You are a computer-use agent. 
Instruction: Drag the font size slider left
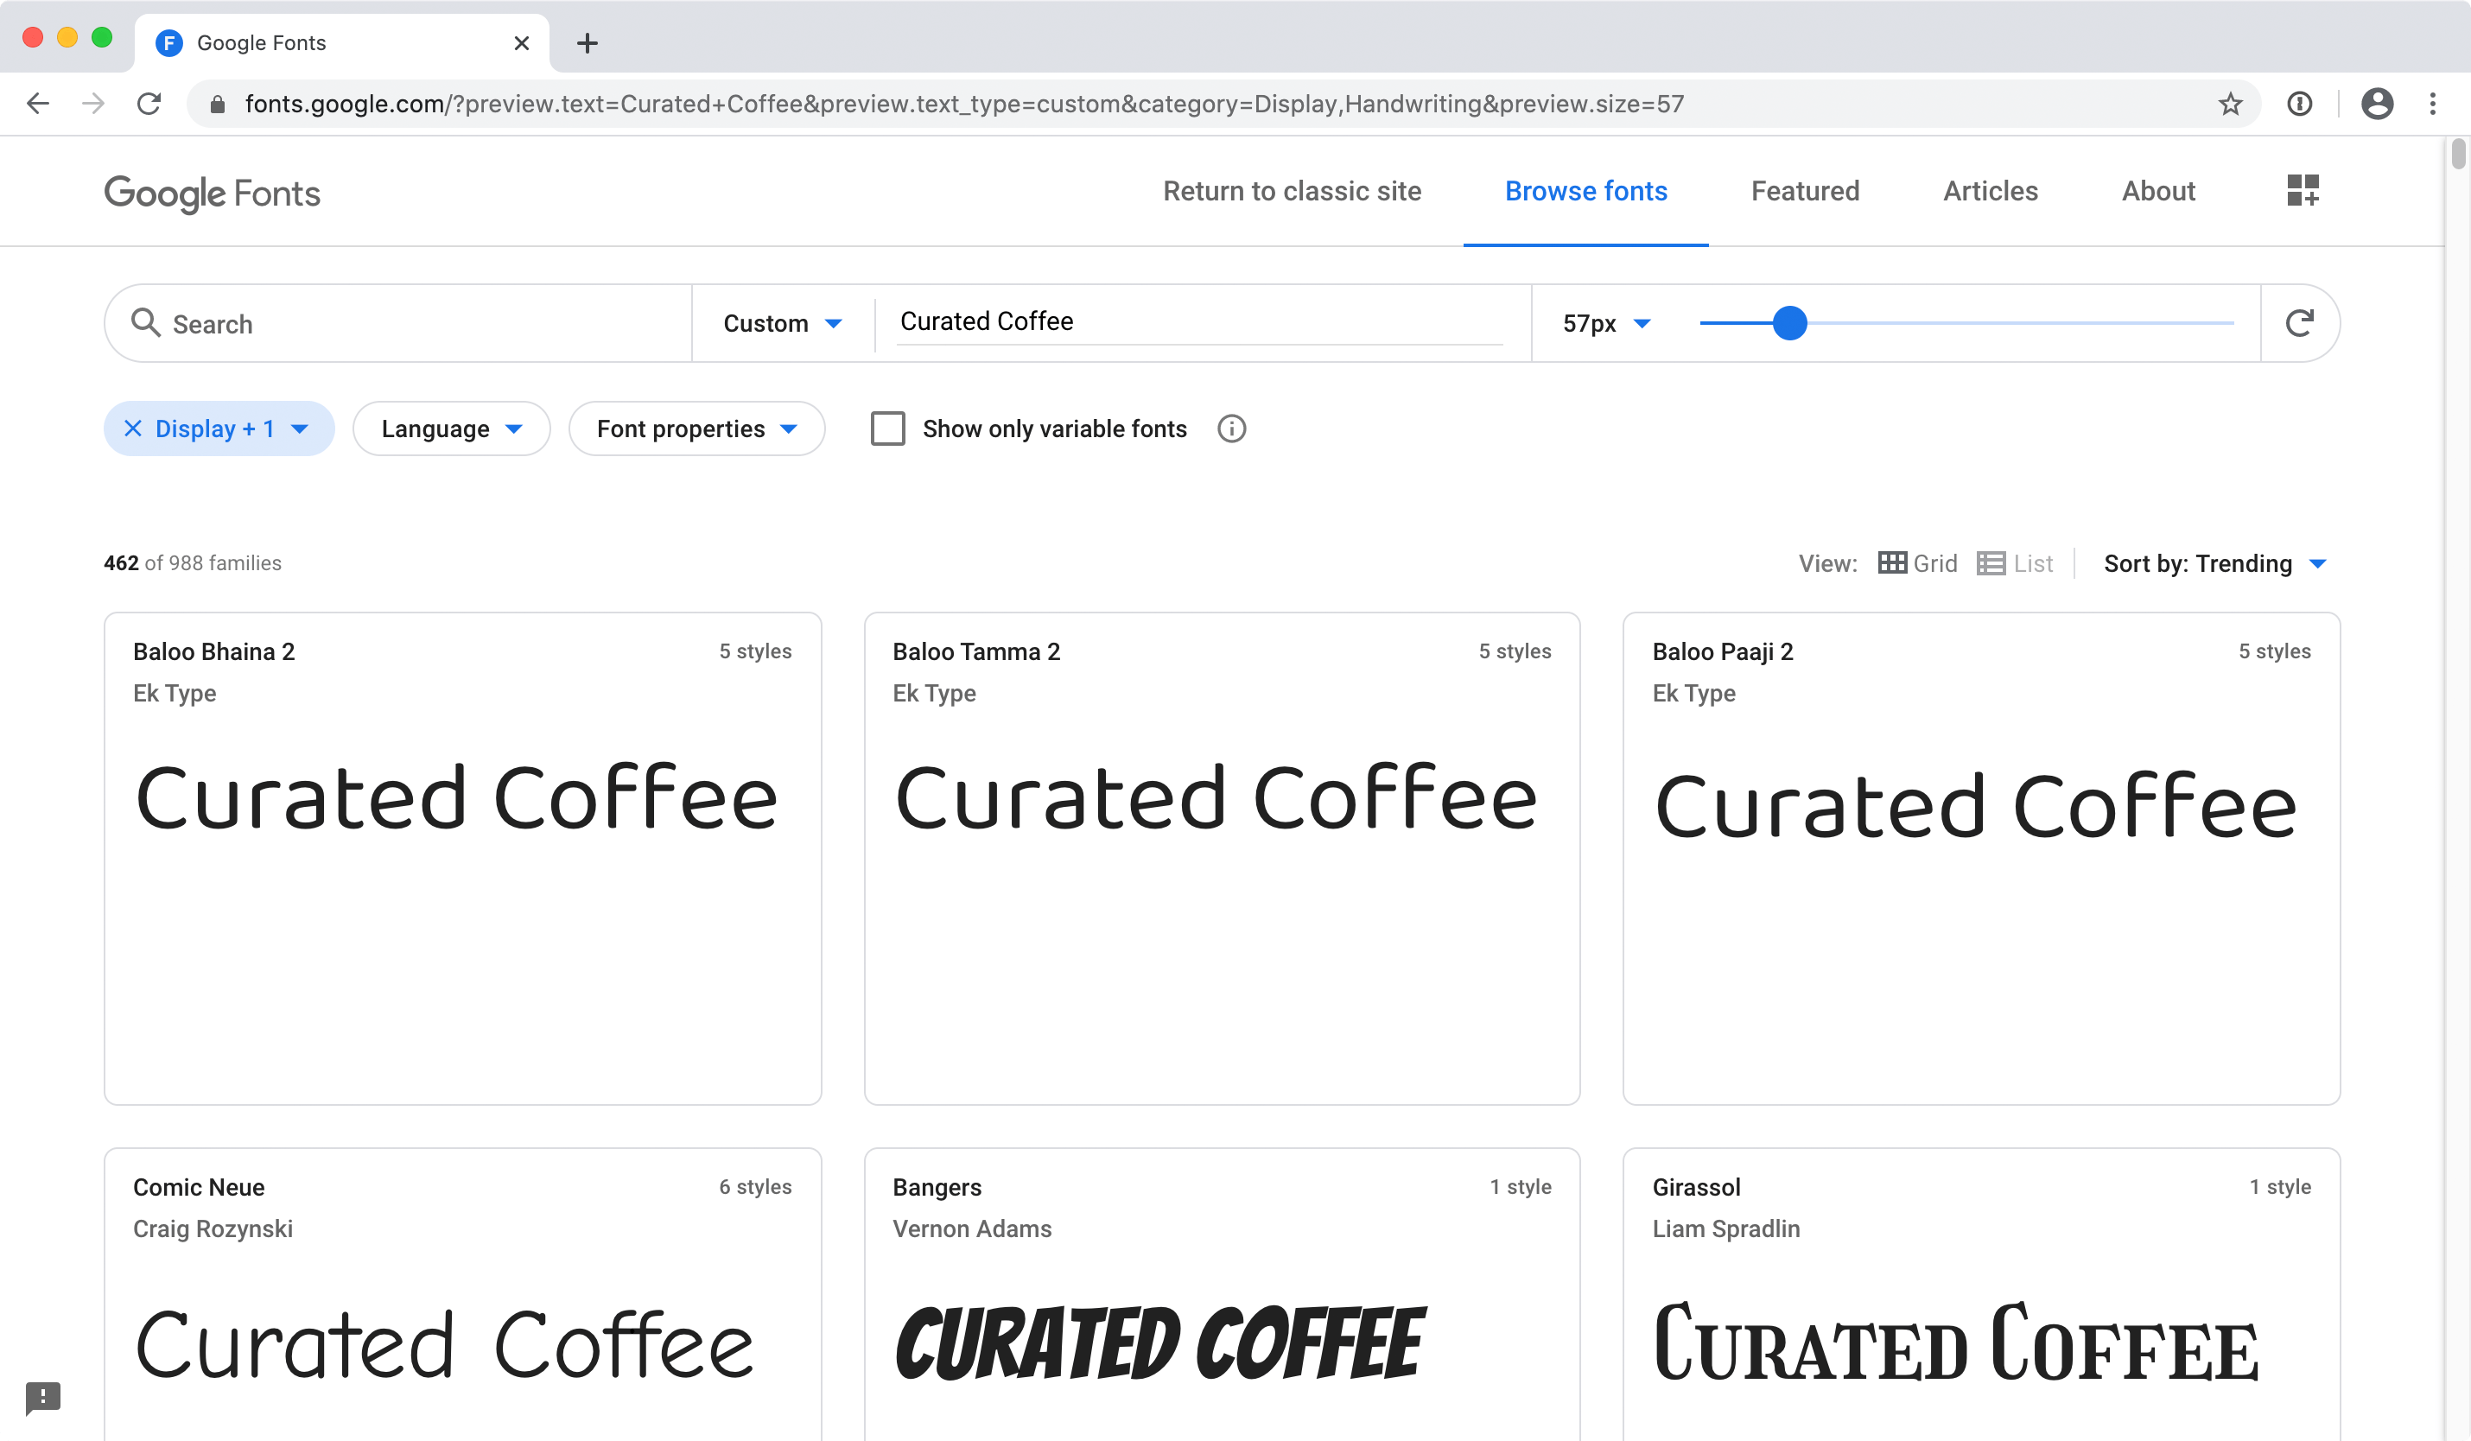(1792, 322)
